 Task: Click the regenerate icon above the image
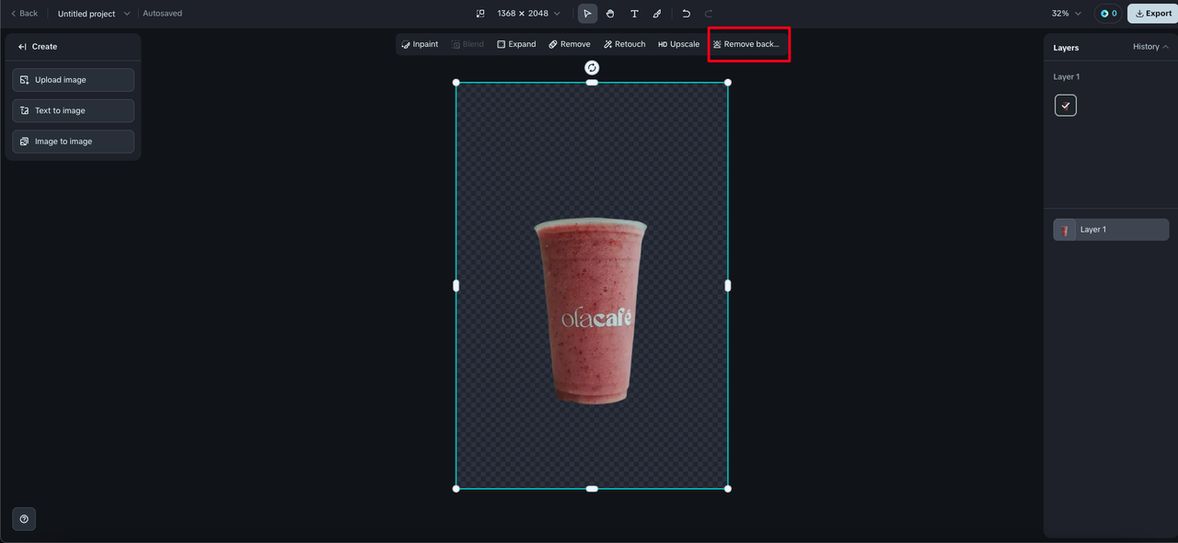[x=592, y=68]
